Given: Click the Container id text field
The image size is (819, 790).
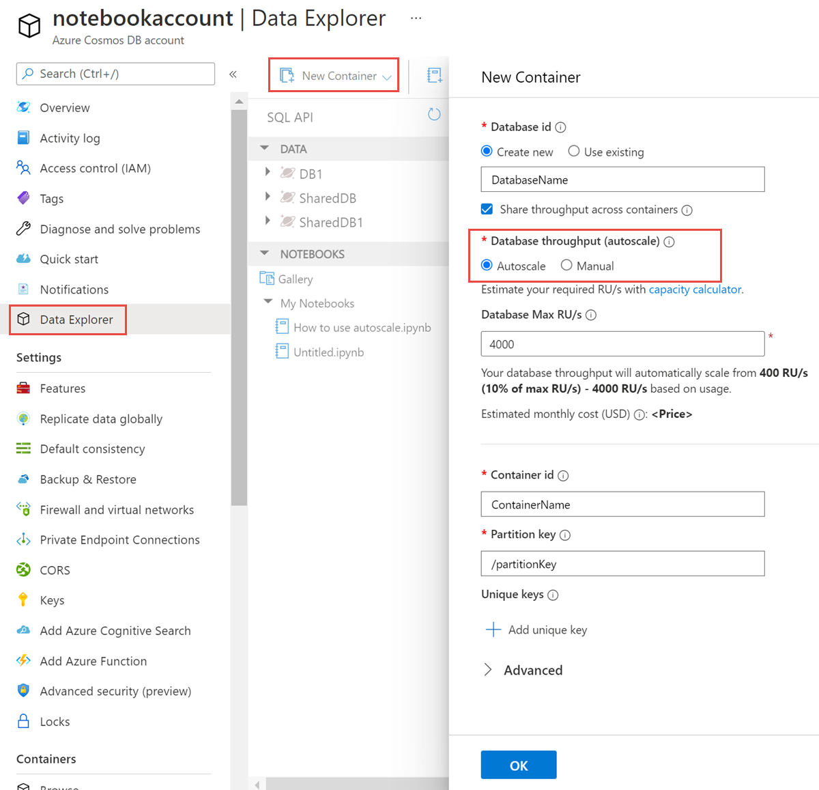Looking at the screenshot, I should click(622, 505).
